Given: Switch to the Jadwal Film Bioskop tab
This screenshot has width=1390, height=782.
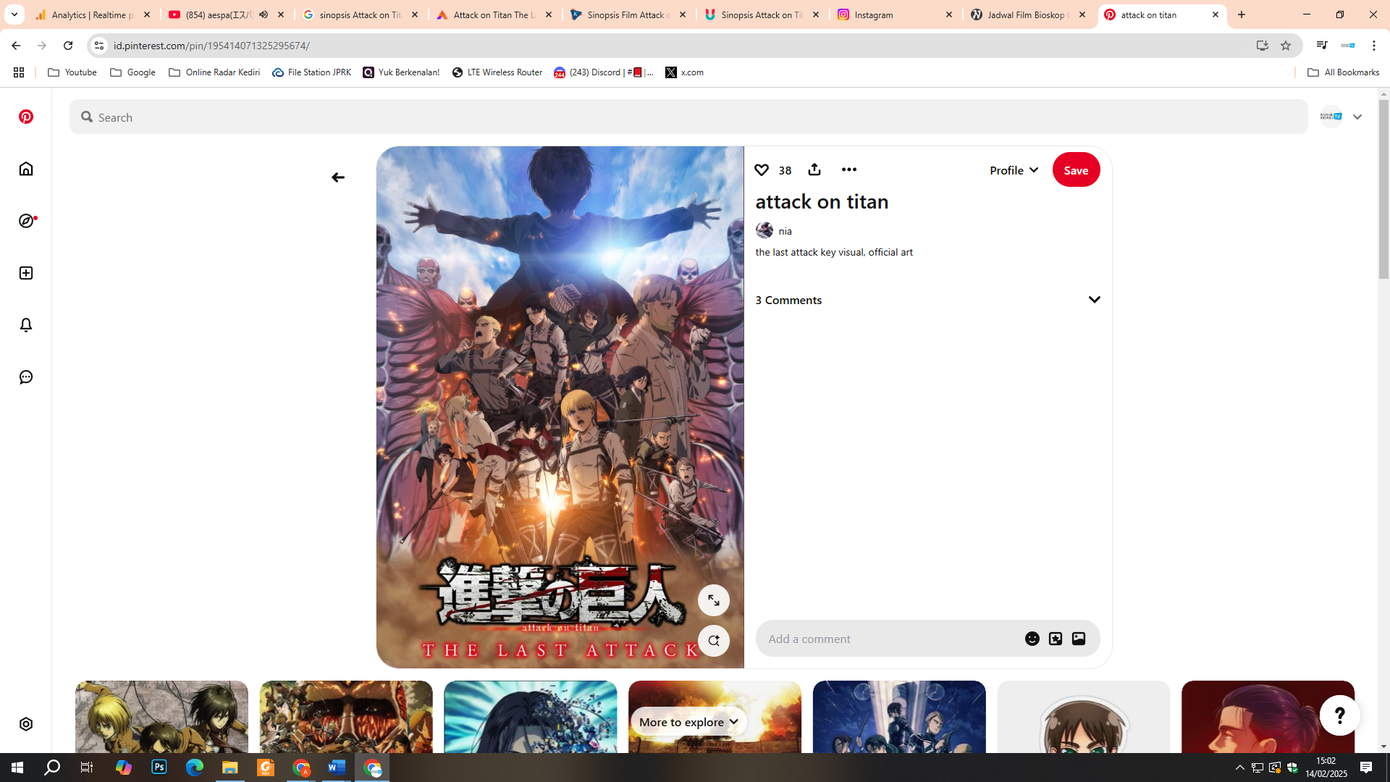Looking at the screenshot, I should (1029, 14).
